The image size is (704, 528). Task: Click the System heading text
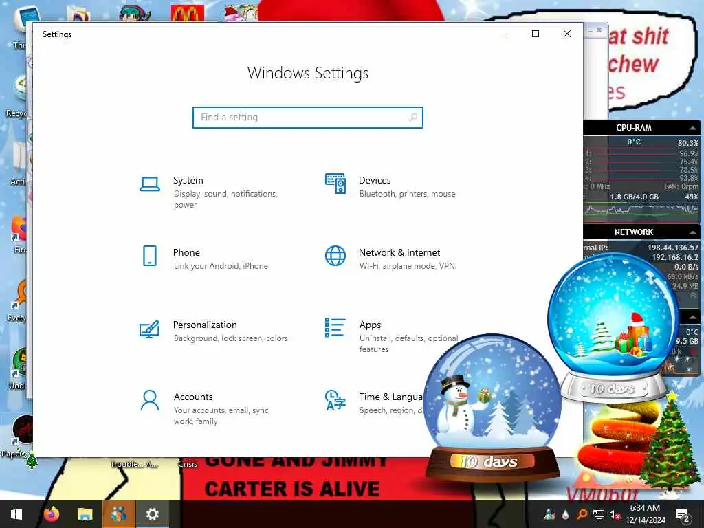click(188, 181)
